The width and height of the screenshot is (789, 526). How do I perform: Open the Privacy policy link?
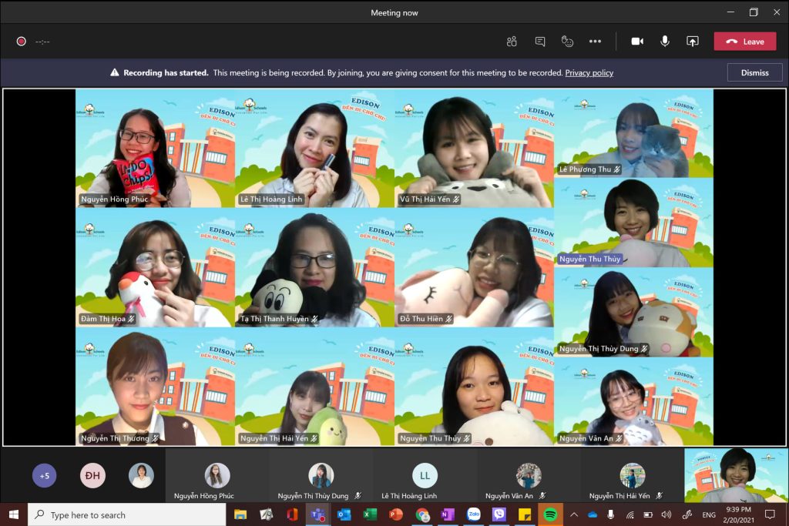coord(589,73)
